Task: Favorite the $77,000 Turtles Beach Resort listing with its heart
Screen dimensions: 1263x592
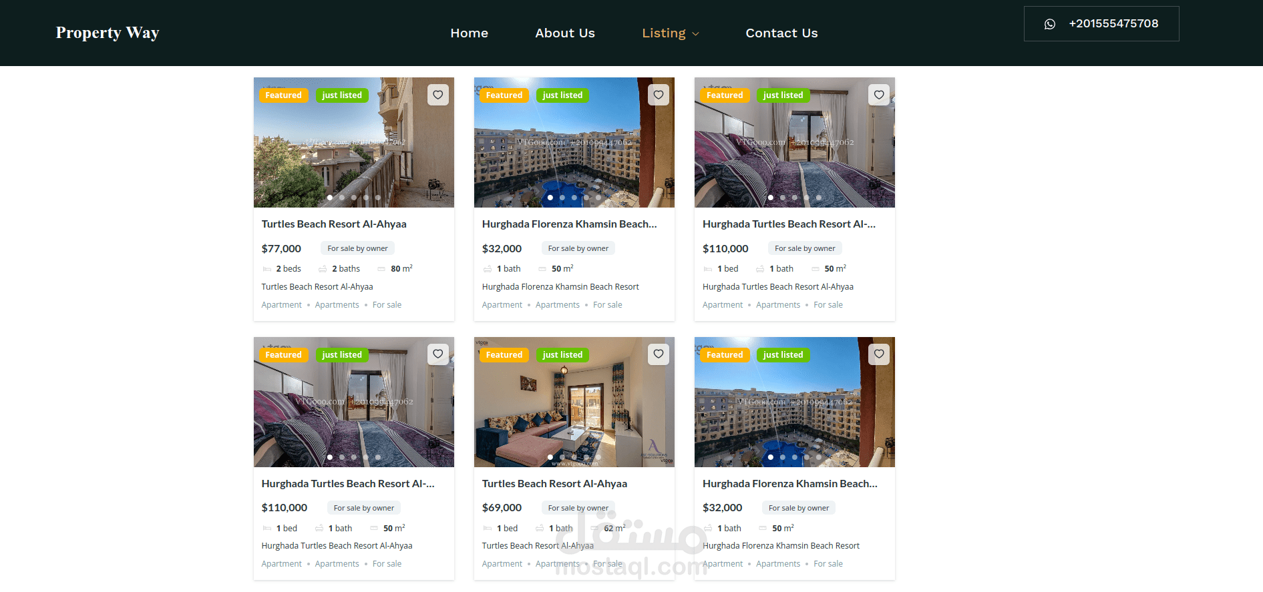Action: pyautogui.click(x=438, y=95)
